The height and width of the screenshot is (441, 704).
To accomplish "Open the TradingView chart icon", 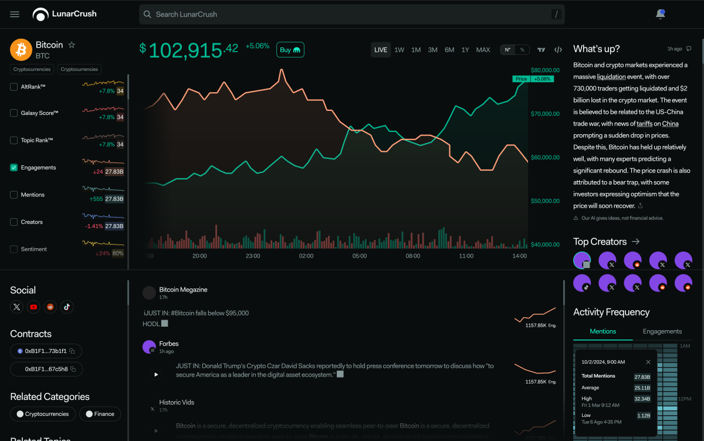I will pos(541,50).
